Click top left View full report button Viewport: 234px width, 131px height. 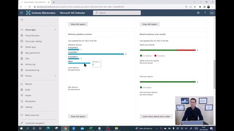click(78, 24)
